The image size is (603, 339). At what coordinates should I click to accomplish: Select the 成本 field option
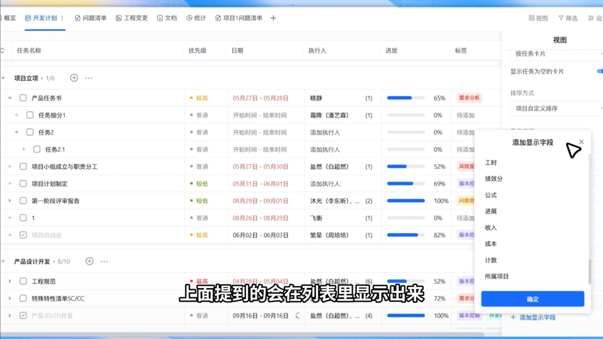(x=491, y=244)
